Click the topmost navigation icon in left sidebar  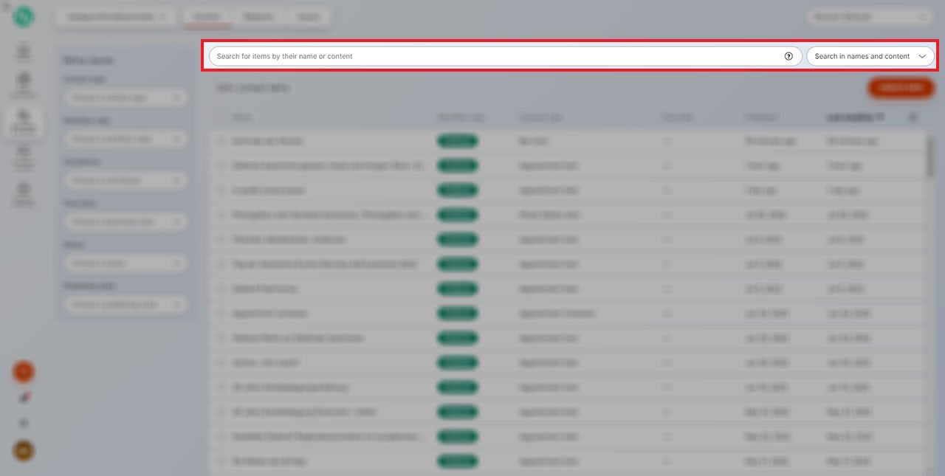coord(24,52)
